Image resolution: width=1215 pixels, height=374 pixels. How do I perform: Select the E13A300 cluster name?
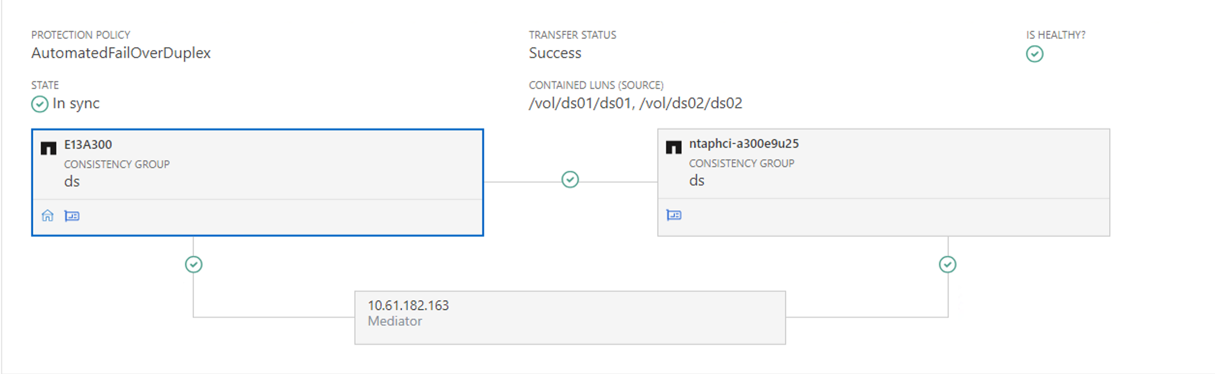coord(88,144)
